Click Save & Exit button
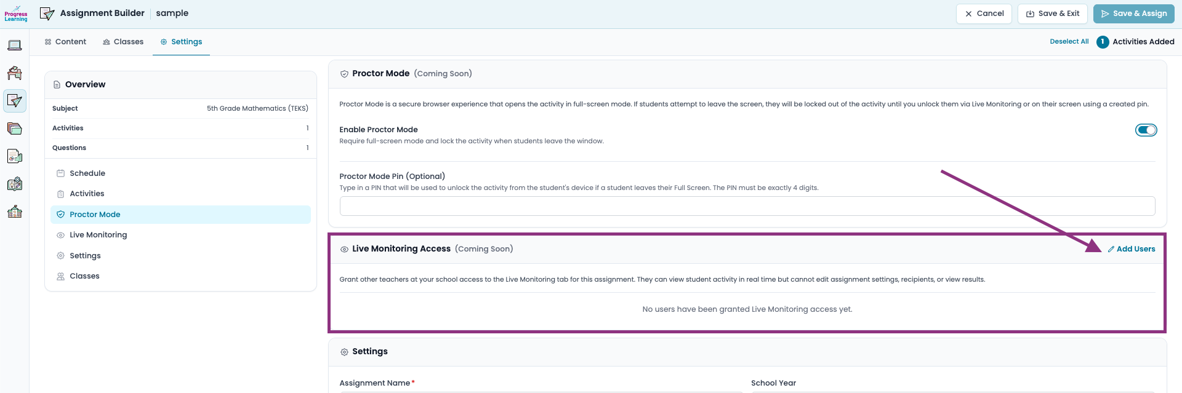Viewport: 1182px width, 393px height. point(1052,14)
